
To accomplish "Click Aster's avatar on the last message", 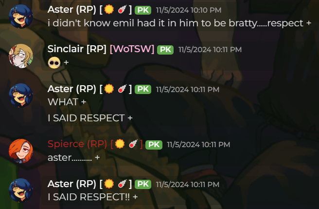I will tap(21, 190).
